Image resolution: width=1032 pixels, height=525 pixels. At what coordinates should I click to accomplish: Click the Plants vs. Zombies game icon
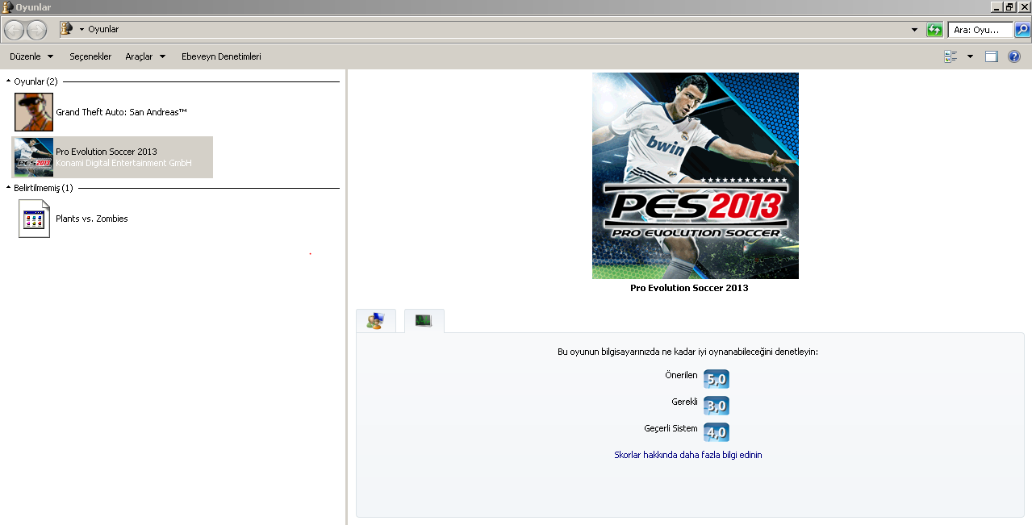[x=33, y=218]
